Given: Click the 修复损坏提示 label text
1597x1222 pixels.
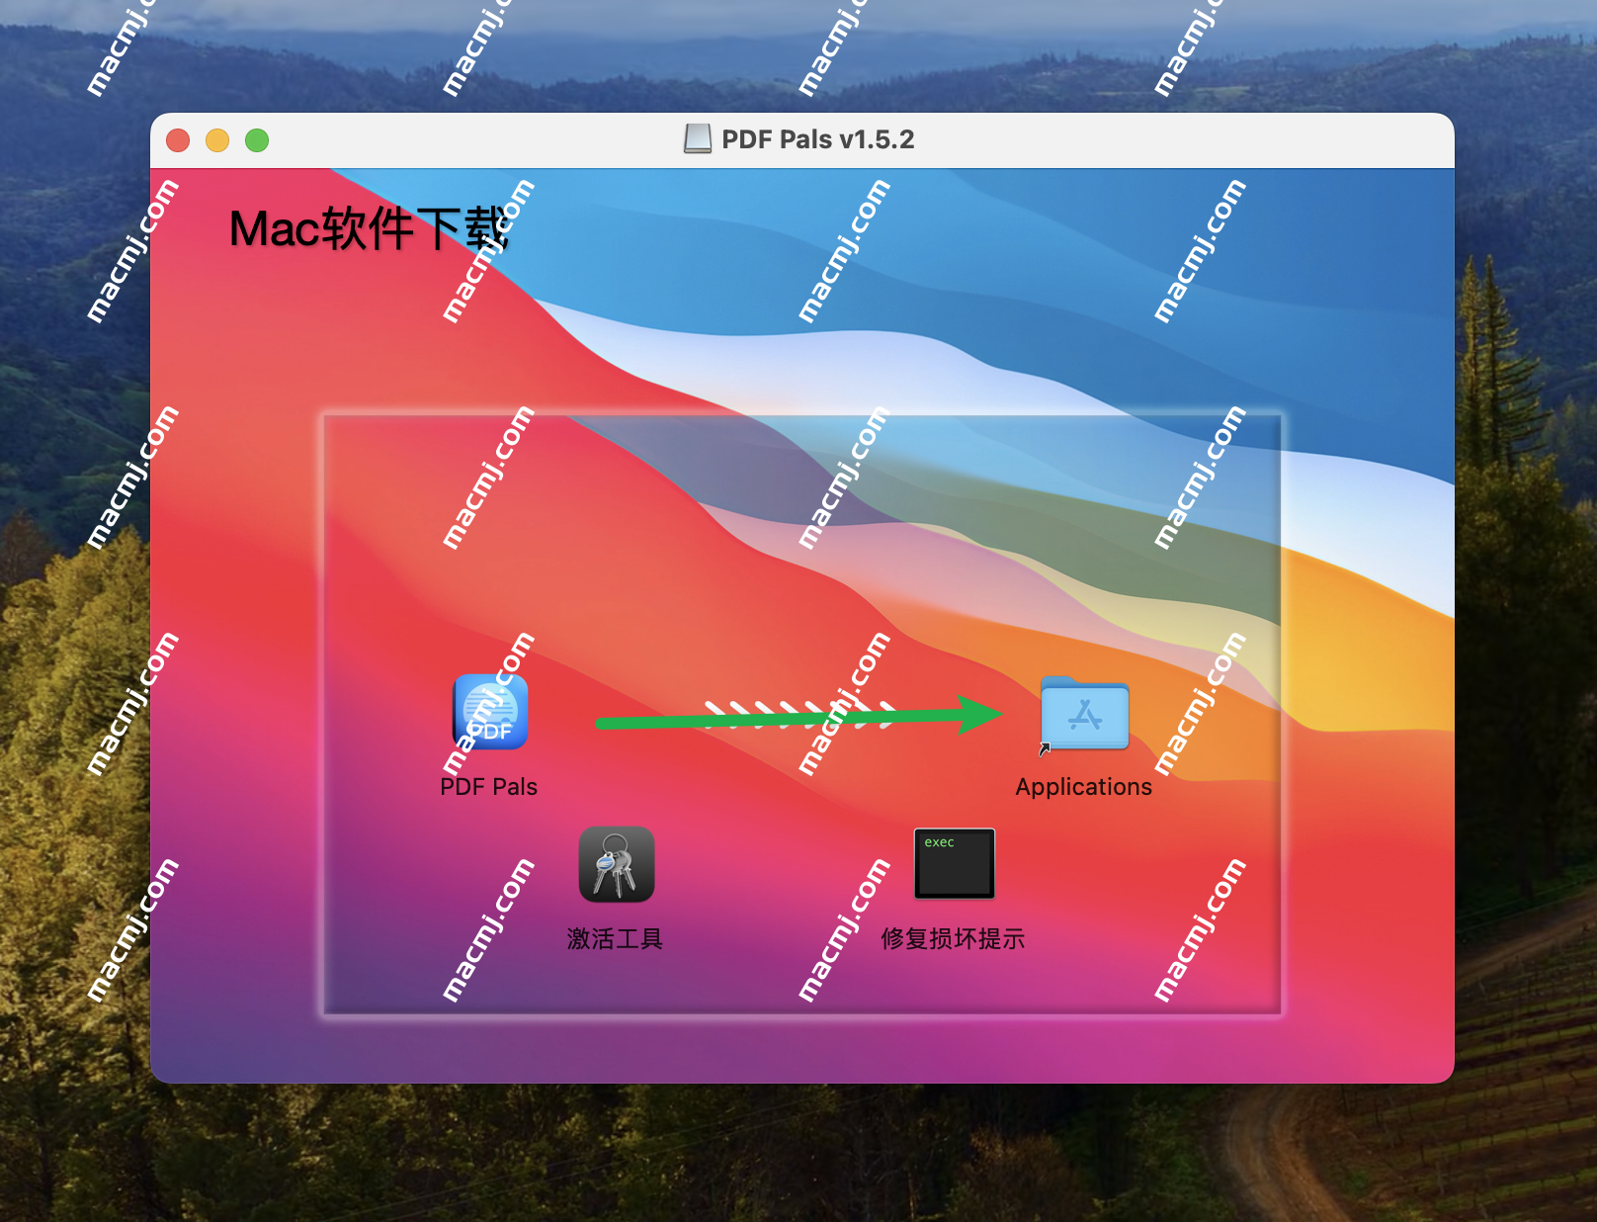Looking at the screenshot, I should 953,938.
